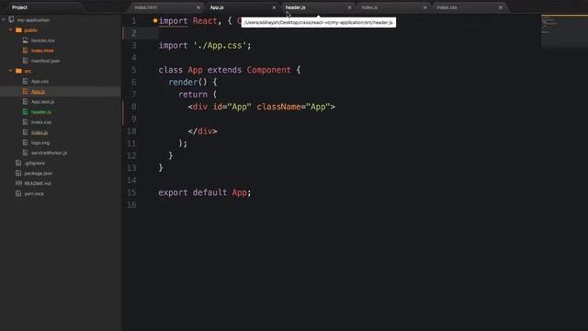Close the index.css tab

tap(500, 7)
